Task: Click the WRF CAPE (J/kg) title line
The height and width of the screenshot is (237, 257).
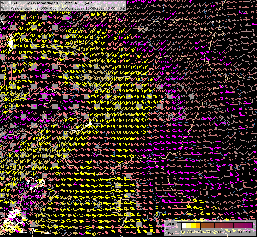Action: click(47, 3)
